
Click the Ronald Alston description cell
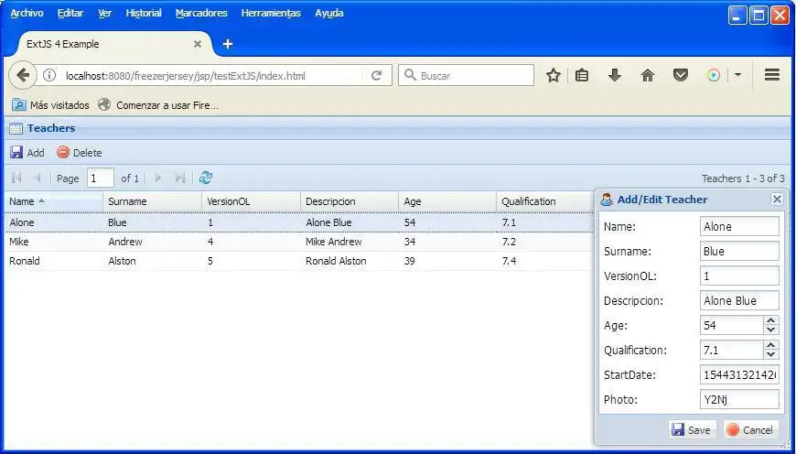(x=350, y=261)
